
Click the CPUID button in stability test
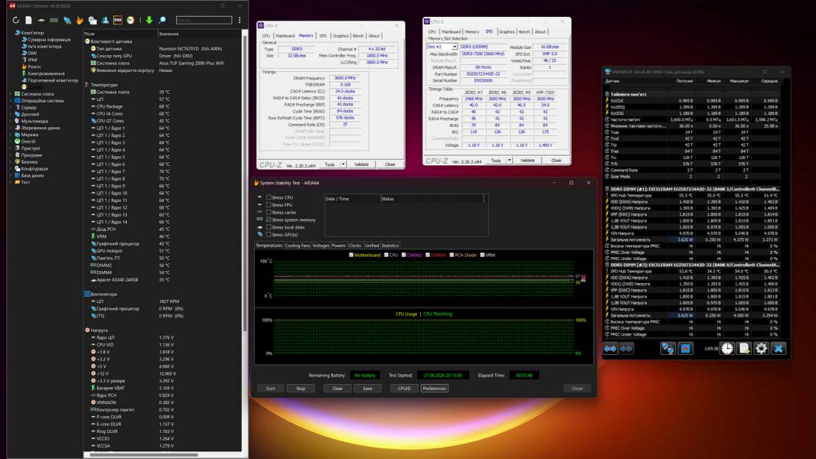click(404, 389)
